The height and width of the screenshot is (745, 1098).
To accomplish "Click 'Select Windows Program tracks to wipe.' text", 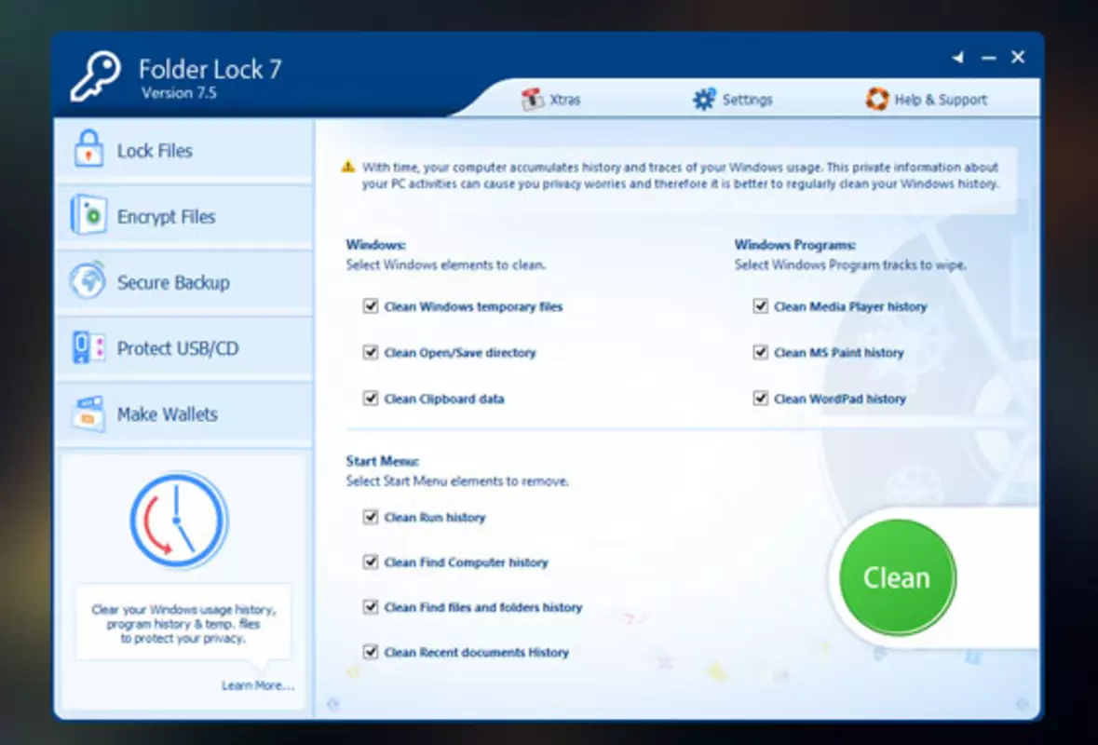I will pos(850,265).
